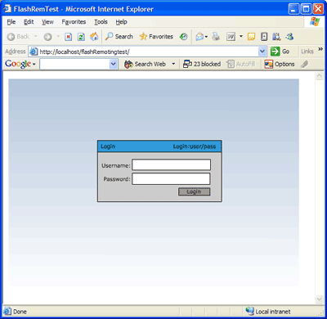Open the Favorites pane

pyautogui.click(x=156, y=36)
